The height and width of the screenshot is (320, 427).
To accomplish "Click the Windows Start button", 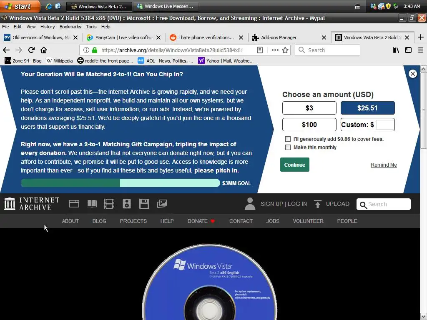I will pyautogui.click(x=19, y=6).
